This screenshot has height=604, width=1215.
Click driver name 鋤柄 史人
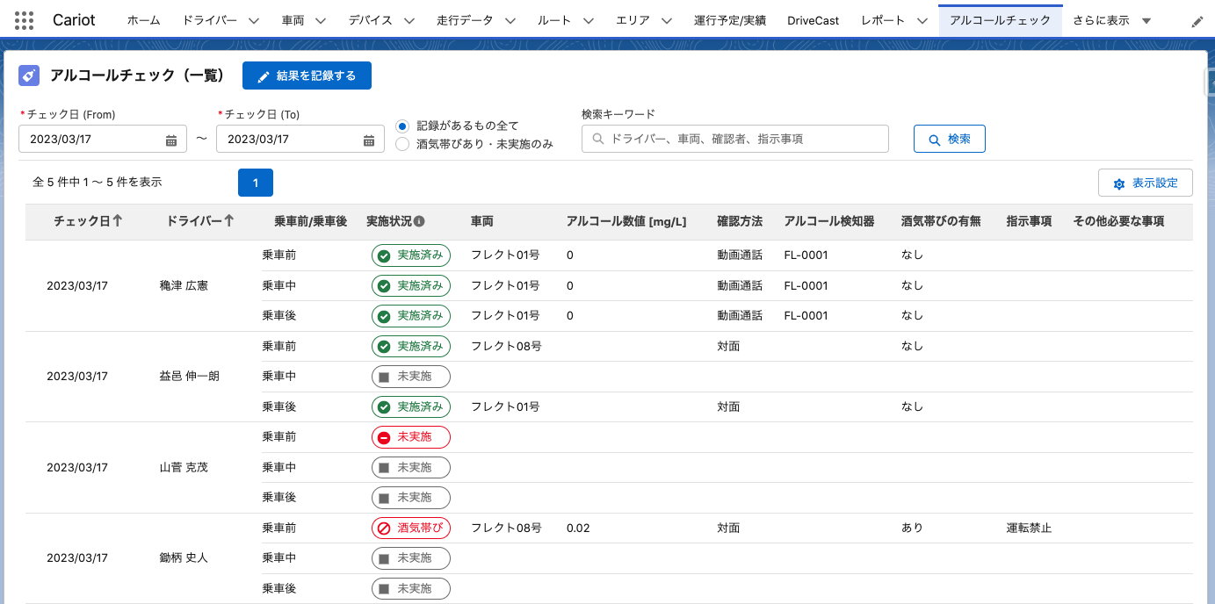(x=184, y=558)
